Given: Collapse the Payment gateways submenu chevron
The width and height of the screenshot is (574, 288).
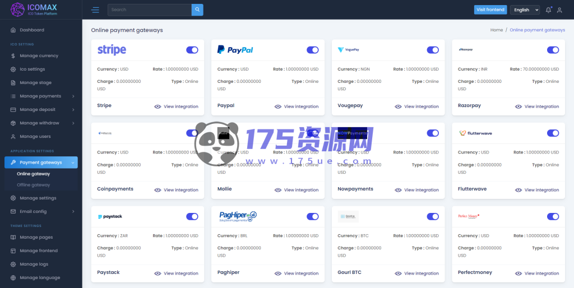Looking at the screenshot, I should point(73,162).
